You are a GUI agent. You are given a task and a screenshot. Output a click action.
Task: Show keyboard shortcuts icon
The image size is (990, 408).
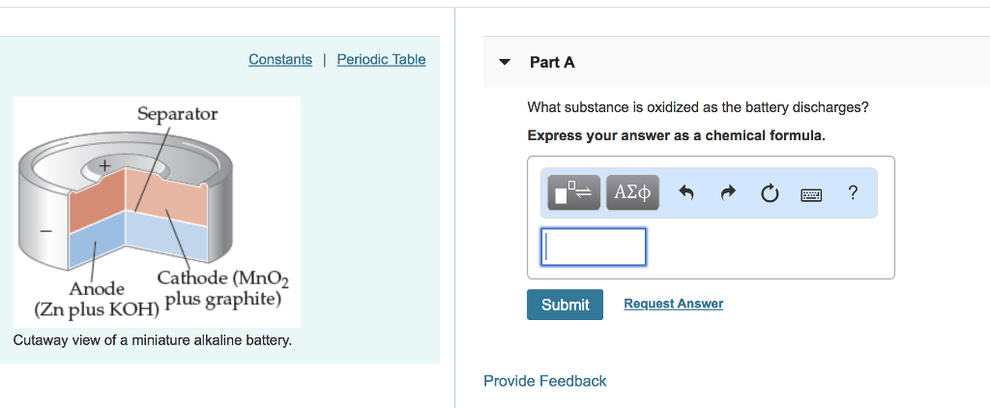[811, 194]
